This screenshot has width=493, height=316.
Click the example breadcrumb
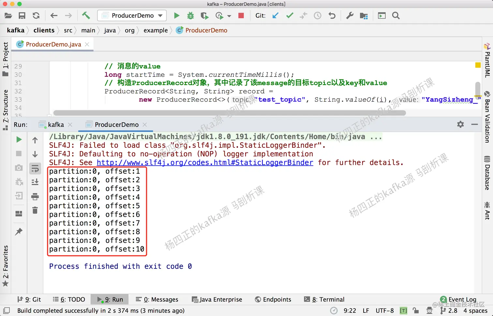[x=156, y=30]
